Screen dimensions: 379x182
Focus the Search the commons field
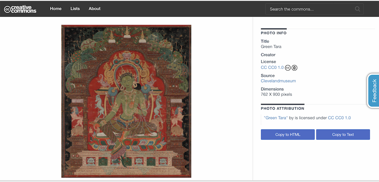point(315,9)
